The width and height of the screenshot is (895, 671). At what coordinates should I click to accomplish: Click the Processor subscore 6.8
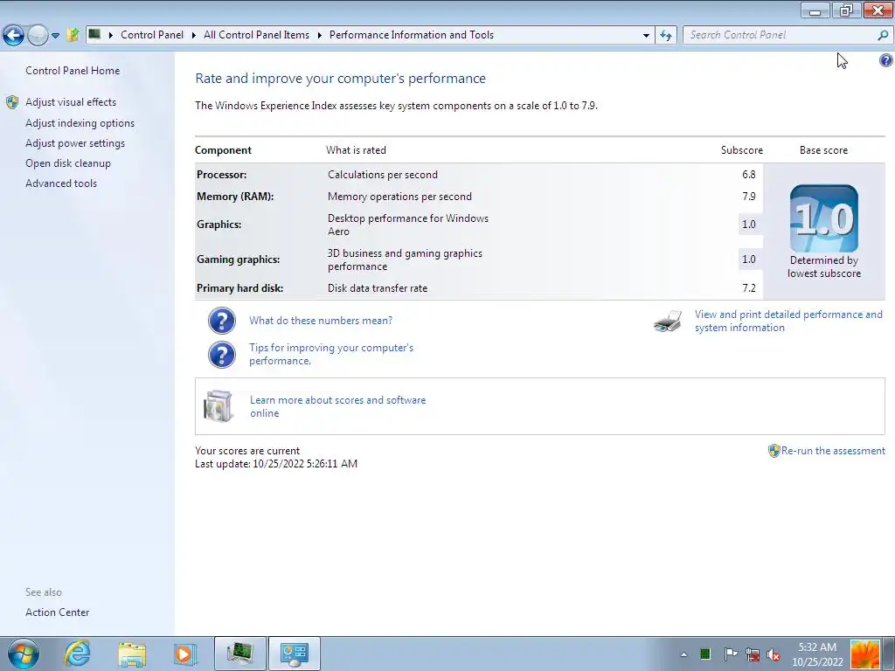pyautogui.click(x=748, y=175)
